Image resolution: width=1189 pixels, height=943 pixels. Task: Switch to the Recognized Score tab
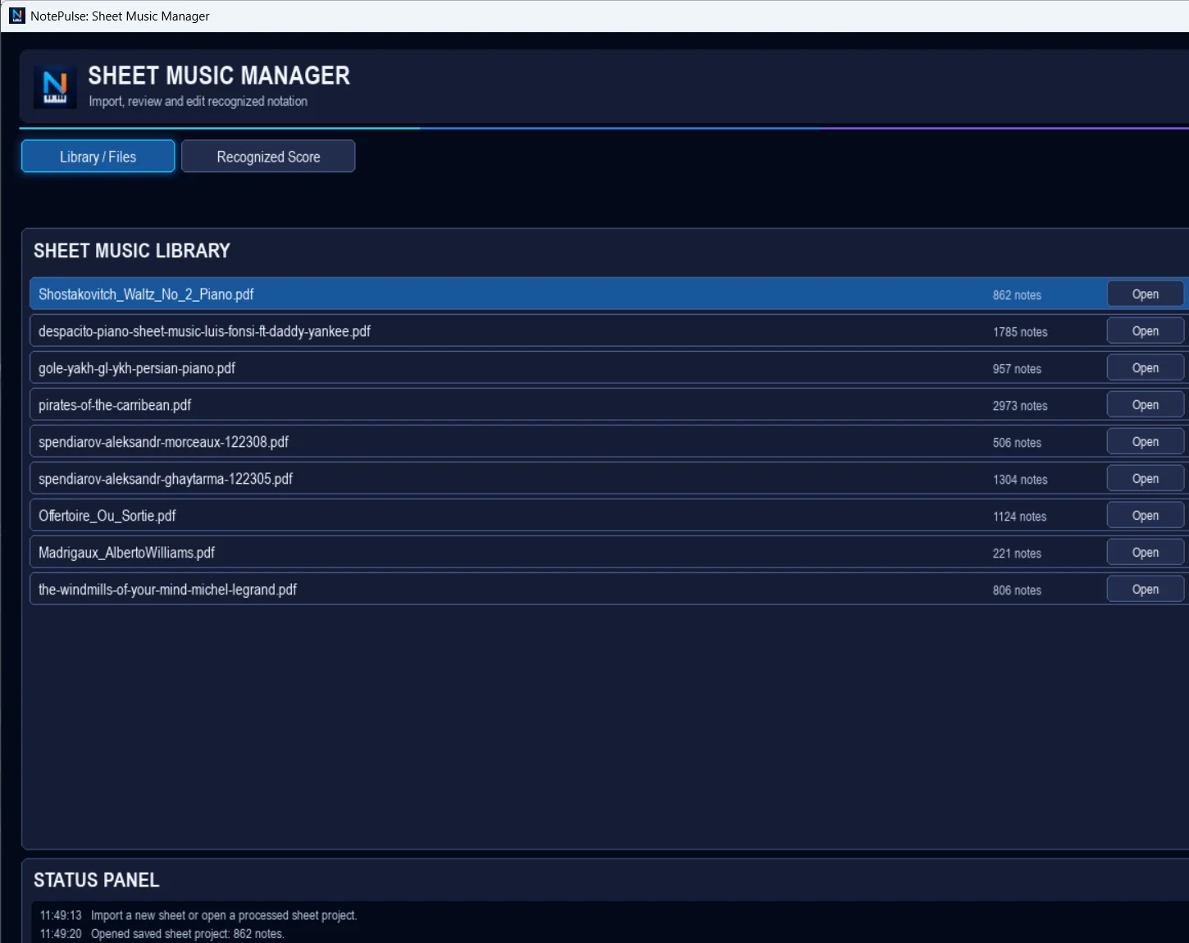click(268, 157)
